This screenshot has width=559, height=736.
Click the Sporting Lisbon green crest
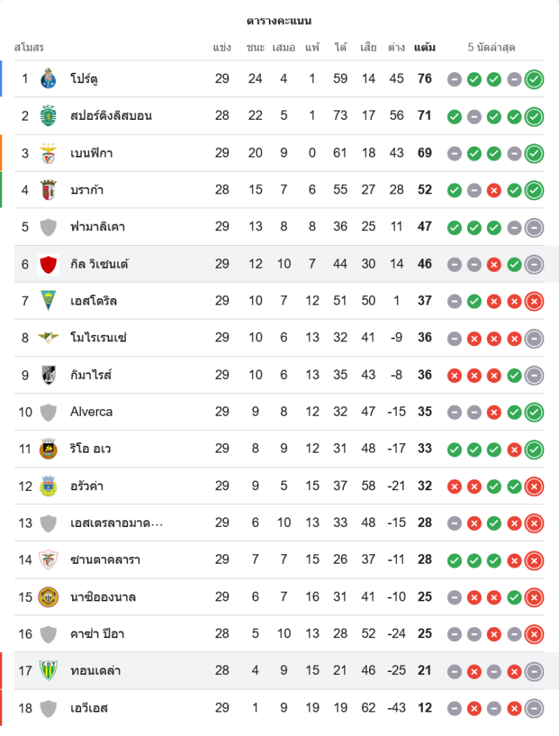(x=49, y=116)
